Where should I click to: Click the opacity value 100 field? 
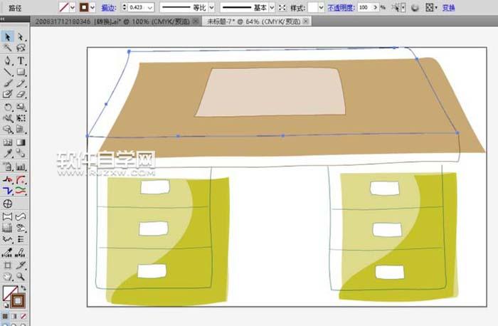(364, 8)
